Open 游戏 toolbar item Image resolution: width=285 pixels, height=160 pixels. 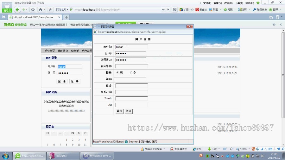tap(243, 9)
